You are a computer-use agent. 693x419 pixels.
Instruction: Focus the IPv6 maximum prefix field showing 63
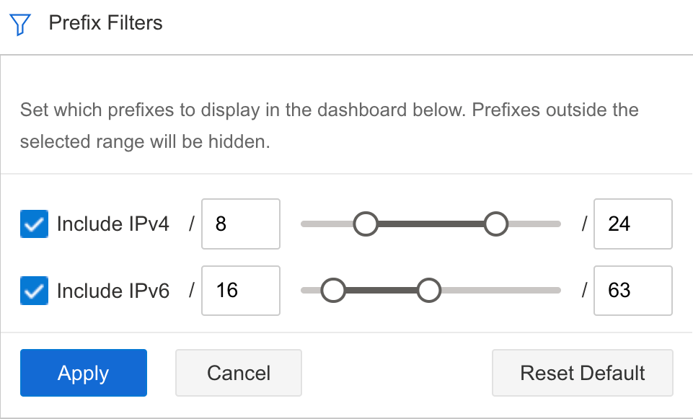pos(633,291)
